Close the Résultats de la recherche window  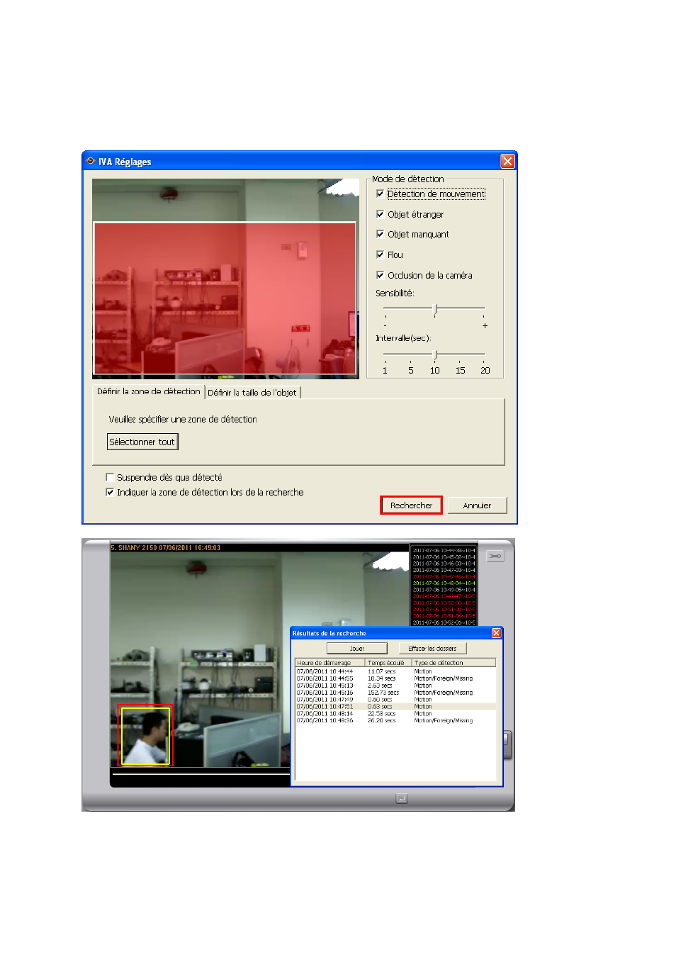coord(496,633)
